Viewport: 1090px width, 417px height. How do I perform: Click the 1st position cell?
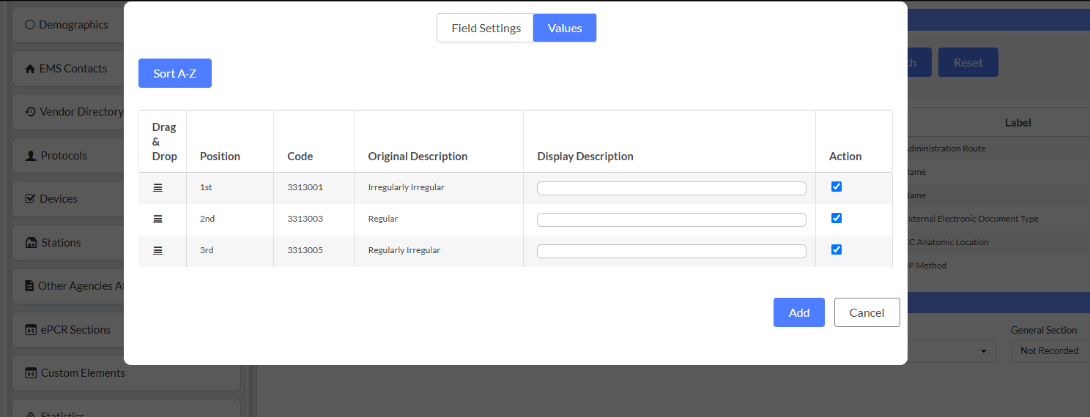(206, 187)
